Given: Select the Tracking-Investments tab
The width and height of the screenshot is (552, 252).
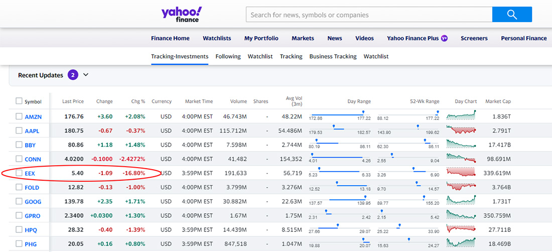Looking at the screenshot, I should (x=180, y=56).
